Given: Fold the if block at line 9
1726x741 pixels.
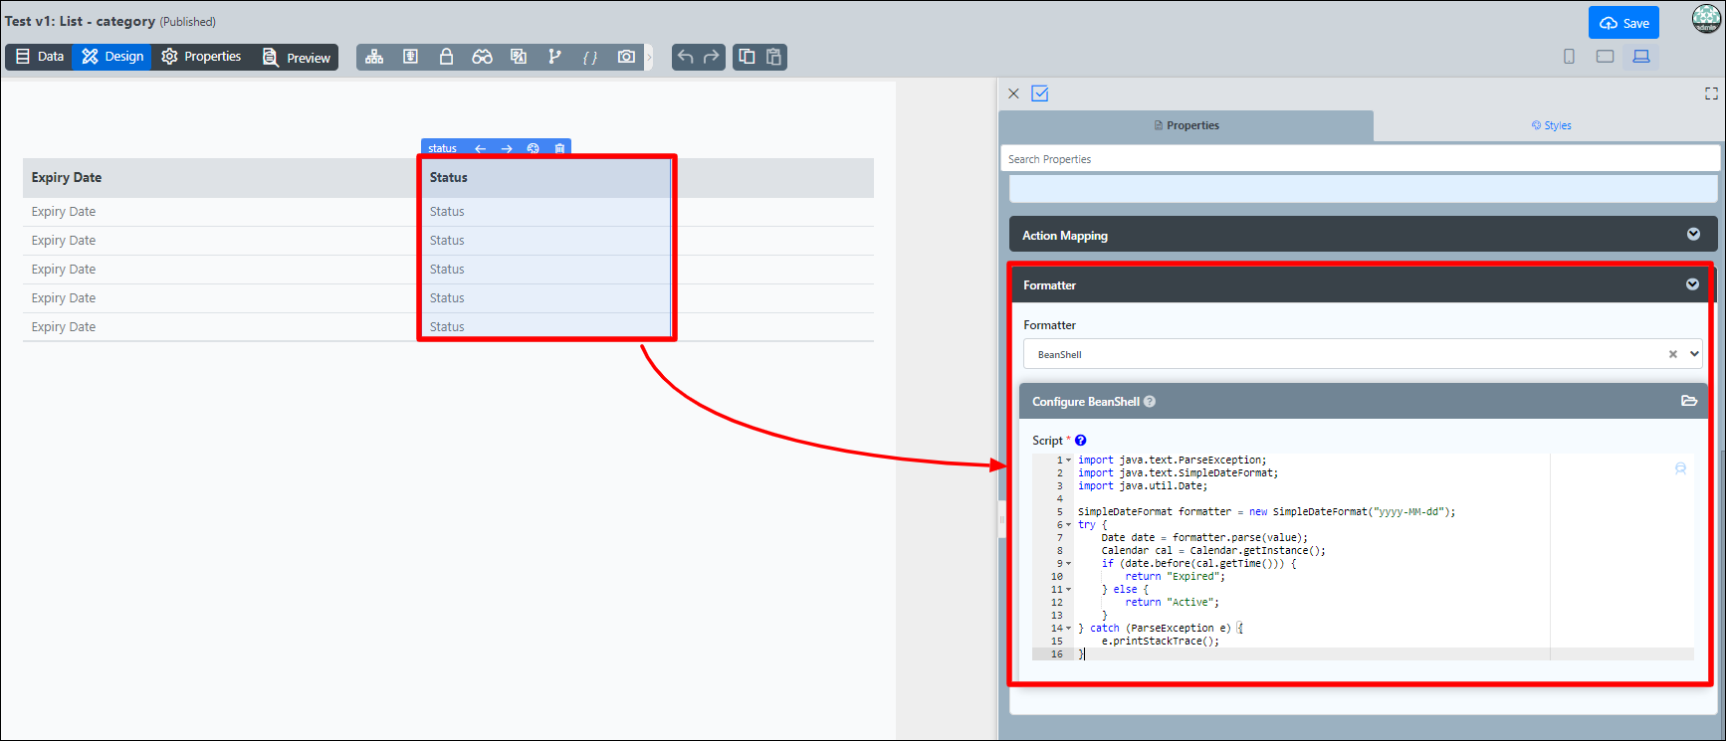Looking at the screenshot, I should (1069, 564).
